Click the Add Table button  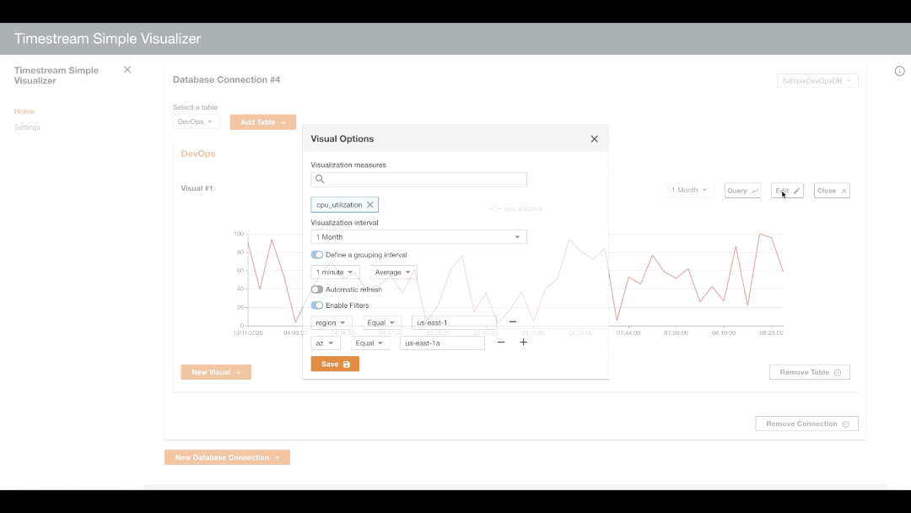pyautogui.click(x=262, y=122)
